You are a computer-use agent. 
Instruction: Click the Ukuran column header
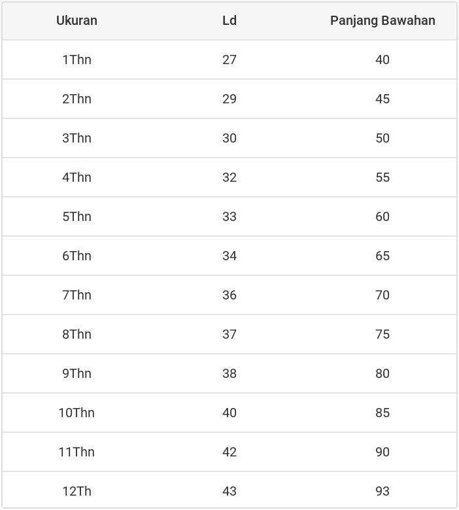point(76,20)
